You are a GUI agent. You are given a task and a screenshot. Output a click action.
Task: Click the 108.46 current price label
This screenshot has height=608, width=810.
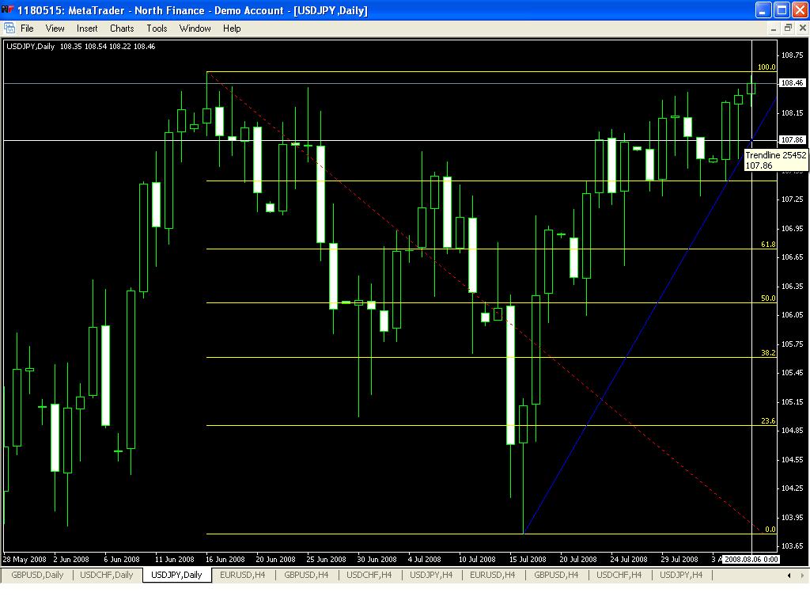(792, 82)
